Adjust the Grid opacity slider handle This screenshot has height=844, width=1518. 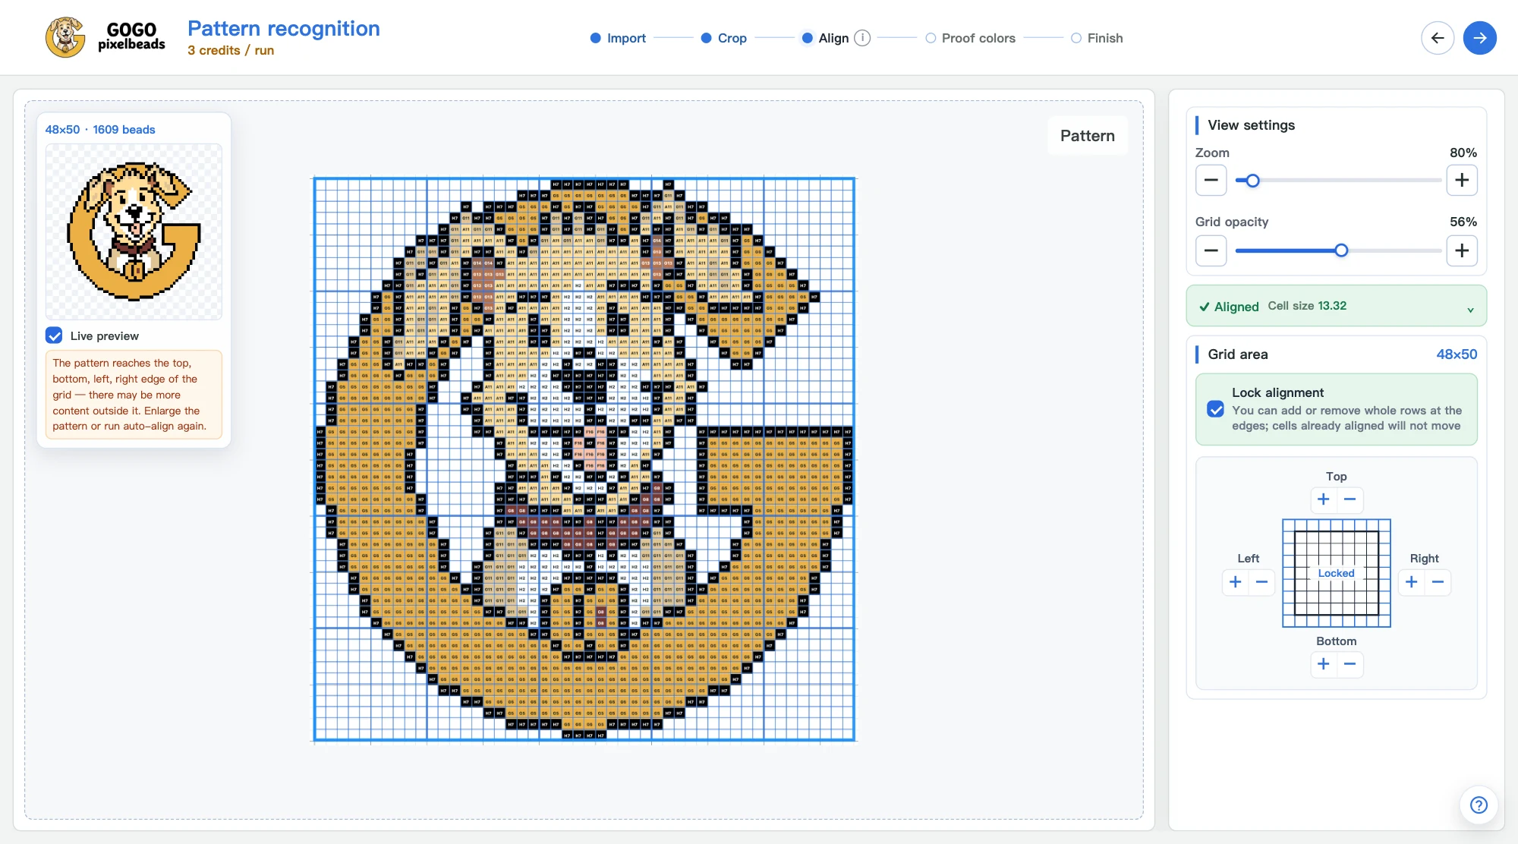(x=1341, y=250)
